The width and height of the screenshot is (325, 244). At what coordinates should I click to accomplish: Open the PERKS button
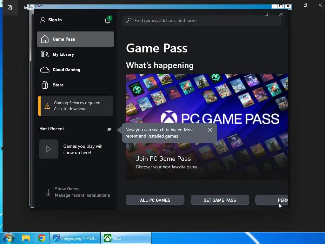click(272, 200)
